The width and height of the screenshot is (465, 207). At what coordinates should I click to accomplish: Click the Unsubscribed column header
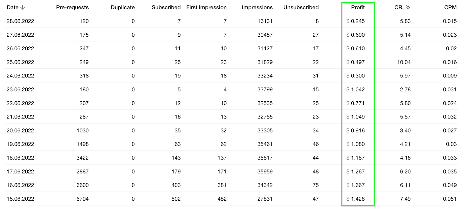[301, 7]
